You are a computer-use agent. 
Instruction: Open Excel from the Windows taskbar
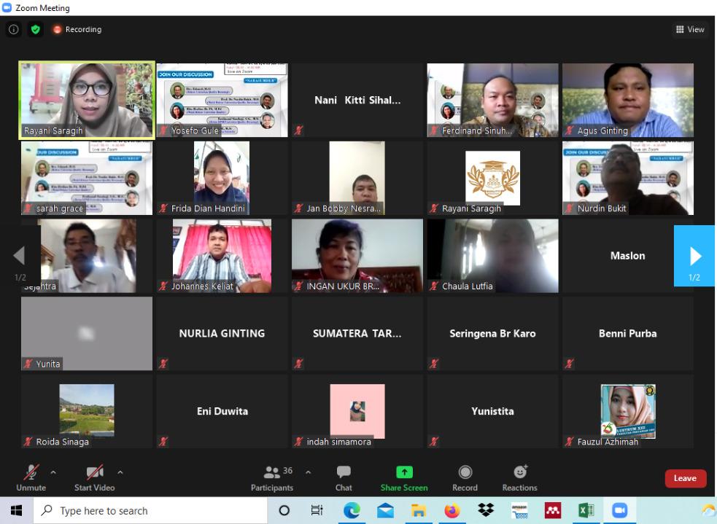pyautogui.click(x=586, y=511)
